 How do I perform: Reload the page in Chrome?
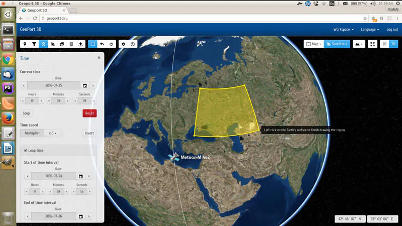35,18
